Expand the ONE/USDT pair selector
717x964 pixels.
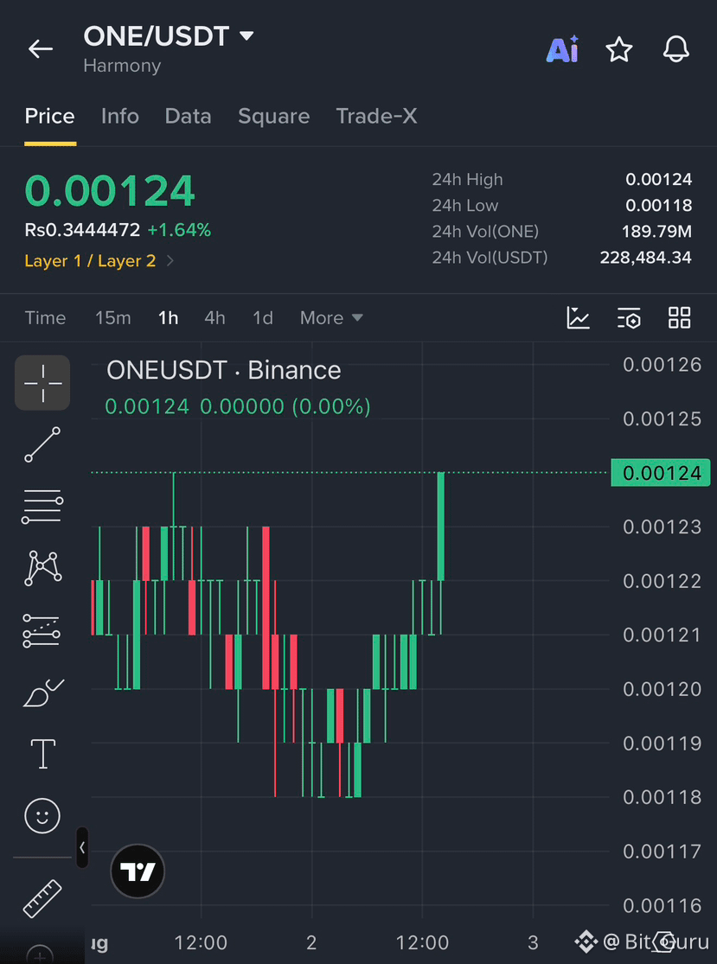pyautogui.click(x=246, y=36)
